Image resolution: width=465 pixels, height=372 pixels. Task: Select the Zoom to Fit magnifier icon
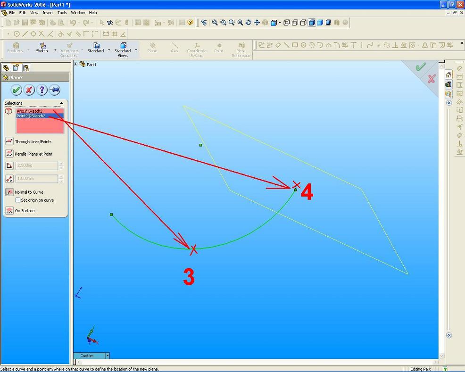216,22
